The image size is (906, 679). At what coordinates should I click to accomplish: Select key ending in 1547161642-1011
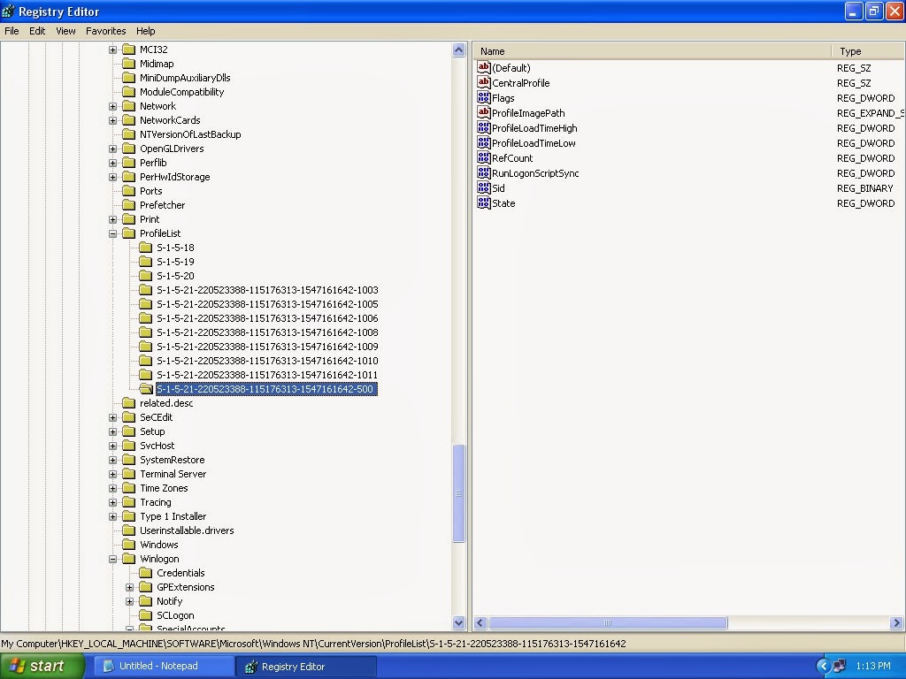(267, 375)
